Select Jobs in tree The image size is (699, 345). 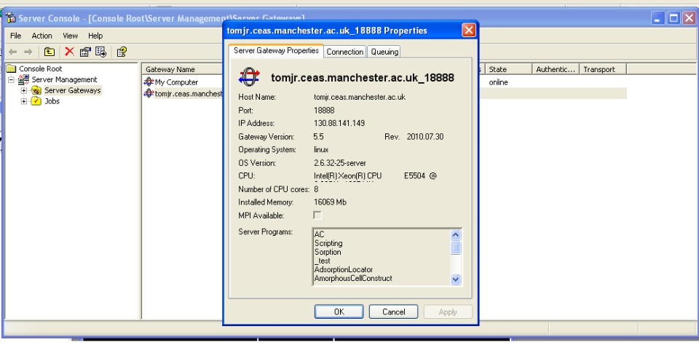coord(52,101)
